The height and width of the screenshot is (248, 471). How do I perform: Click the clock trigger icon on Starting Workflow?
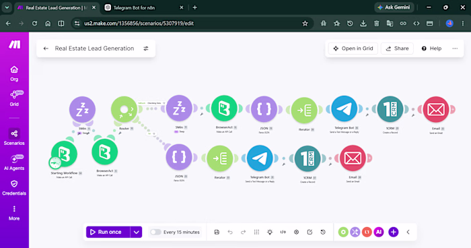[x=55, y=163]
